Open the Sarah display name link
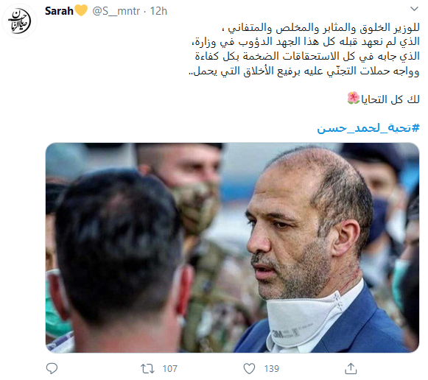The height and width of the screenshot is (380, 428). pos(59,11)
